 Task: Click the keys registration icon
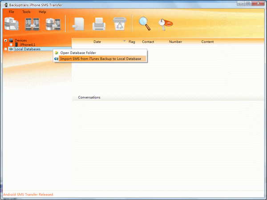(x=166, y=24)
